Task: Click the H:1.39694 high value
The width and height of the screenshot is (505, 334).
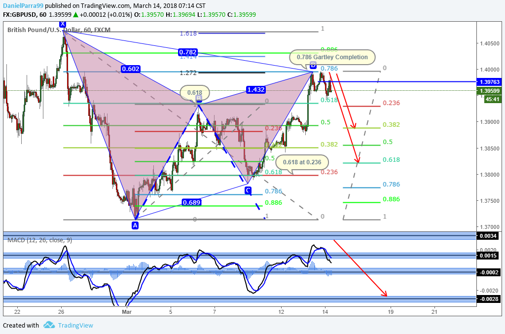Action: tap(180, 14)
